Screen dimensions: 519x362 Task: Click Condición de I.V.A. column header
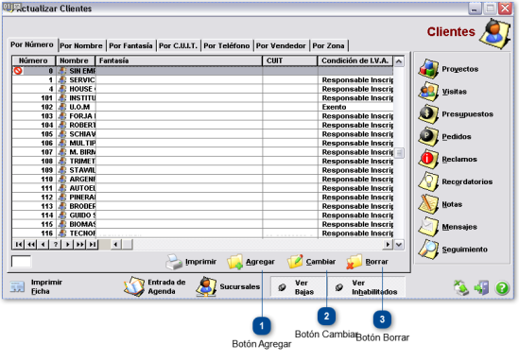[x=355, y=60]
